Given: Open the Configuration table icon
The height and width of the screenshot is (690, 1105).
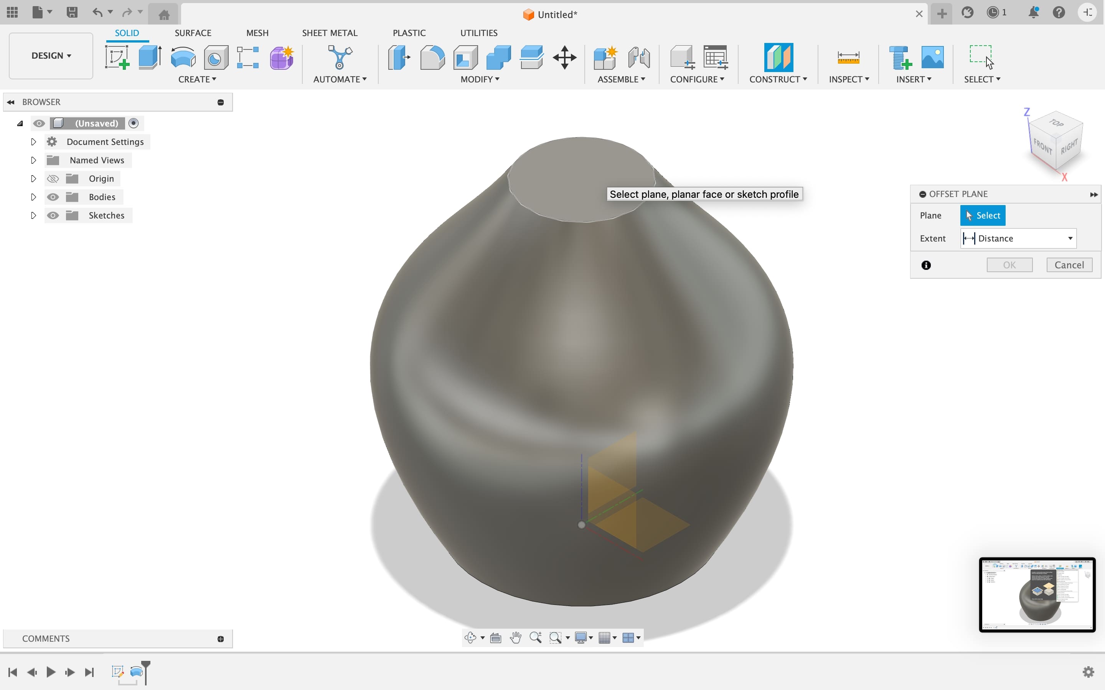Looking at the screenshot, I should (716, 58).
